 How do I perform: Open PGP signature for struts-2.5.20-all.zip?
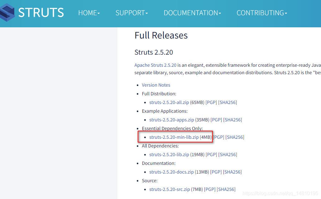(x=211, y=102)
